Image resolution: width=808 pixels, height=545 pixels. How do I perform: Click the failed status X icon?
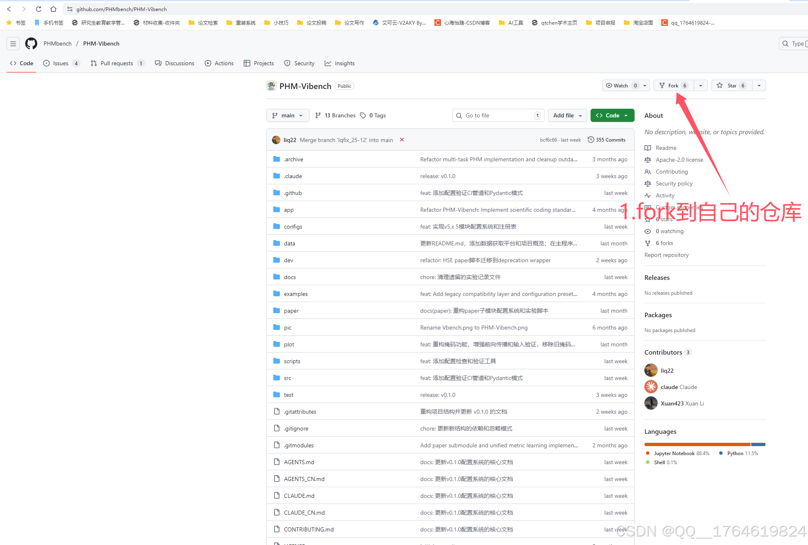click(402, 140)
